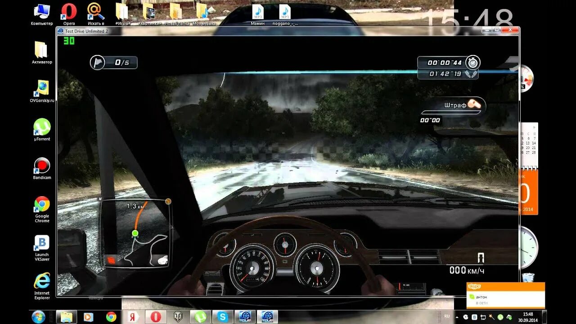The width and height of the screenshot is (576, 324).
Task: Click the analog clock desktop gadget
Action: coord(529,247)
